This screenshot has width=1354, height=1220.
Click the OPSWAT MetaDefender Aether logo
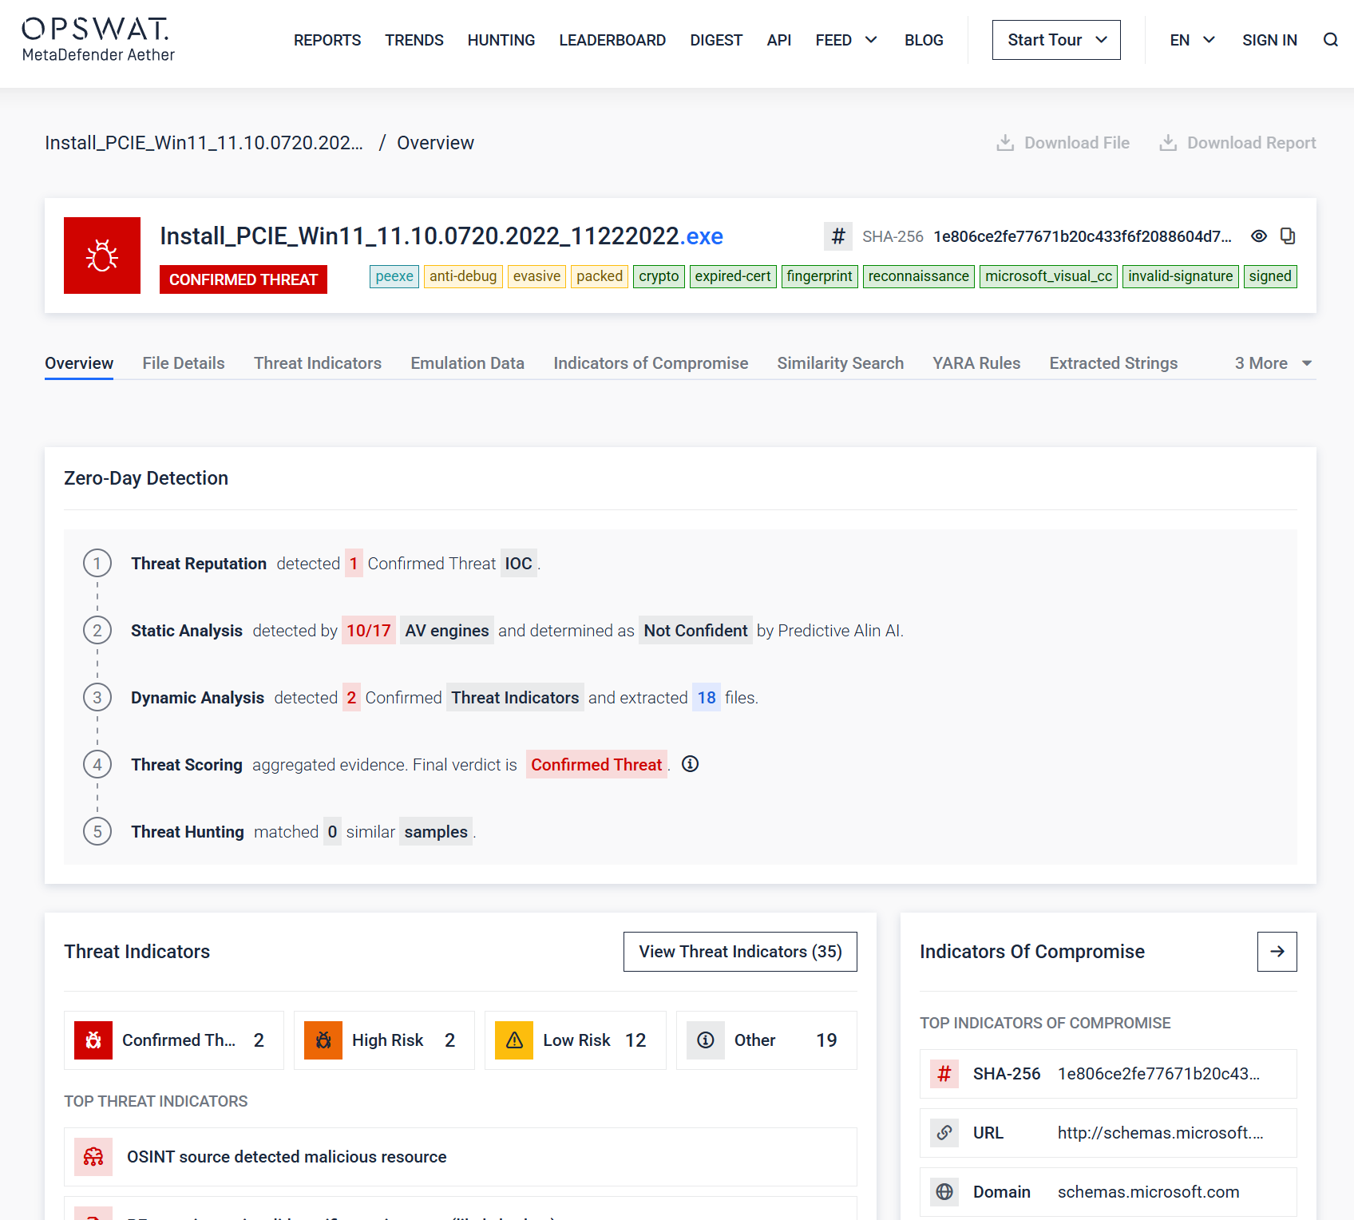[x=98, y=40]
